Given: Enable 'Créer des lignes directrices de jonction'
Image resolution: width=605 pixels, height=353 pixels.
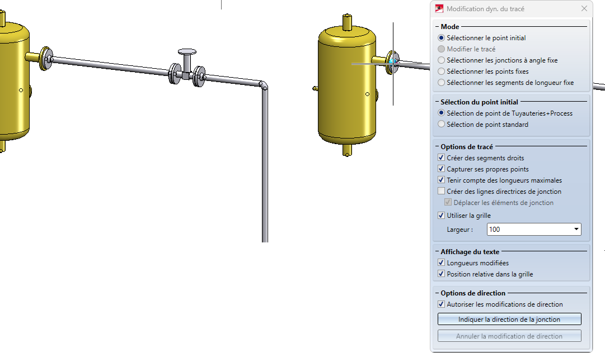Looking at the screenshot, I should click(x=442, y=191).
